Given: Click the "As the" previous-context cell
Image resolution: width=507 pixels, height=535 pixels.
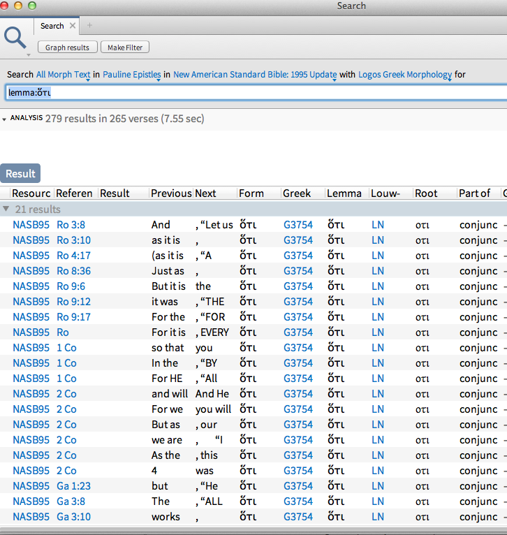Looking at the screenshot, I should [x=166, y=455].
